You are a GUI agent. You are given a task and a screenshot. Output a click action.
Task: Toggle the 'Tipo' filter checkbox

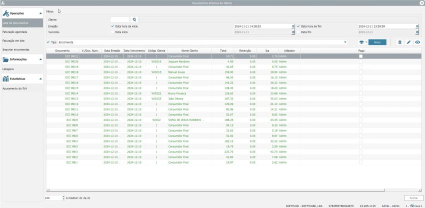click(x=48, y=42)
